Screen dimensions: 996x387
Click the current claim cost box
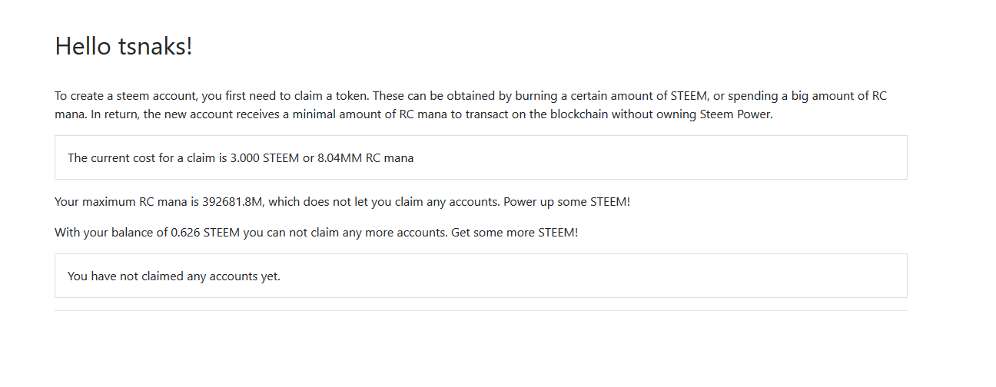click(481, 157)
